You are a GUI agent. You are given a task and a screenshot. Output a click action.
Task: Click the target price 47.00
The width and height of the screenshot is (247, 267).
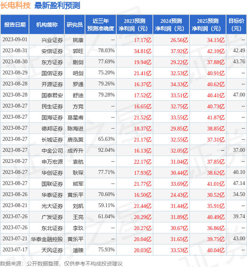(x=239, y=95)
